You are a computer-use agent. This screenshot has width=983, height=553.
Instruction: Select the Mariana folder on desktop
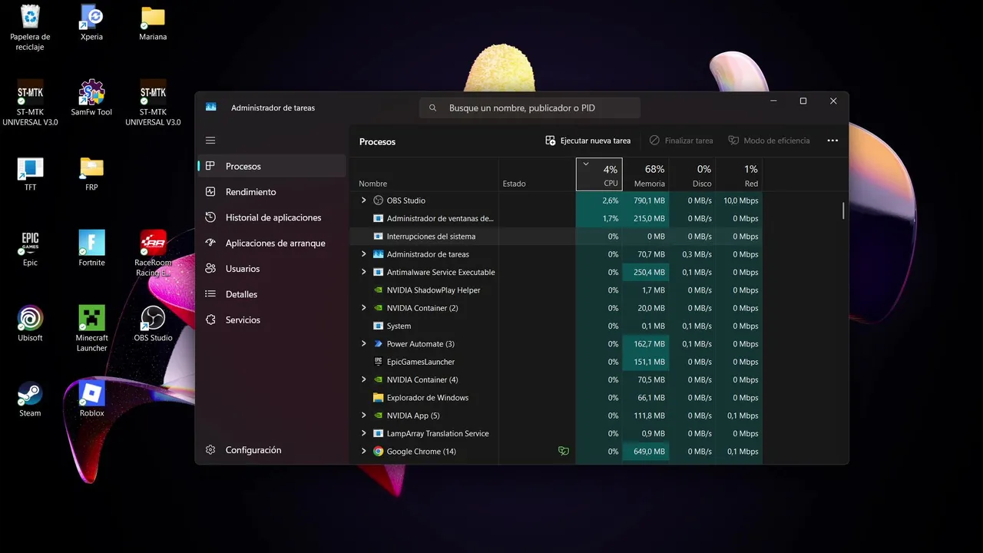point(153,22)
